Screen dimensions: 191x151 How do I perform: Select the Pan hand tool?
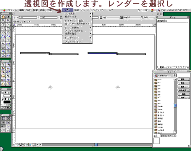[3, 17]
